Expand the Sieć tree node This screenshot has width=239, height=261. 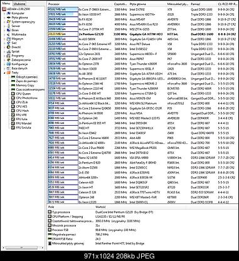(x=4, y=43)
